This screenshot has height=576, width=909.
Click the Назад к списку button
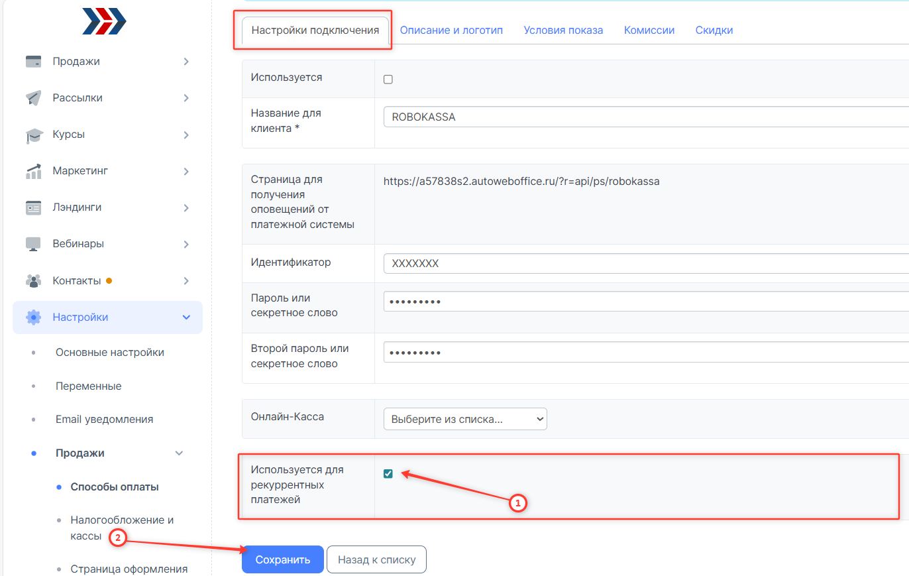coord(376,559)
